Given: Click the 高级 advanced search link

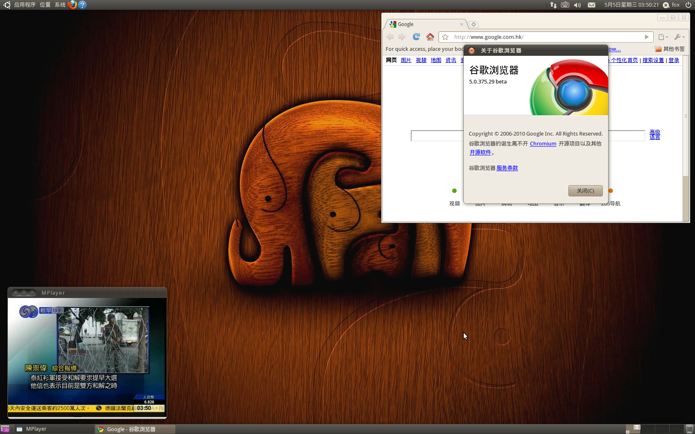Looking at the screenshot, I should point(654,132).
